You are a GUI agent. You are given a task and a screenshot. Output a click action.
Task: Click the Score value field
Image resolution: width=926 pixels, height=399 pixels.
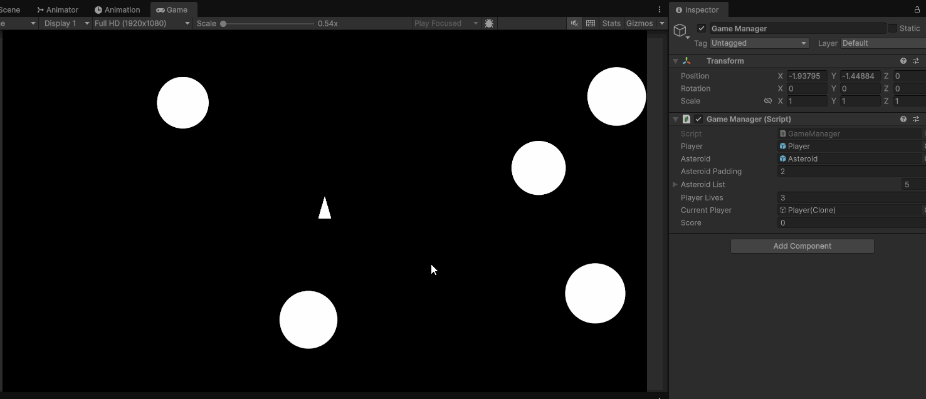[851, 222]
